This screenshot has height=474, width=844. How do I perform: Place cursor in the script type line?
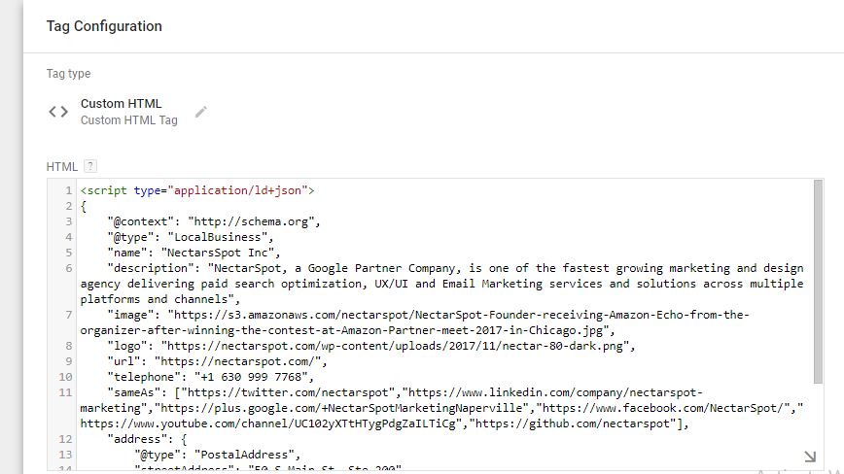click(196, 190)
